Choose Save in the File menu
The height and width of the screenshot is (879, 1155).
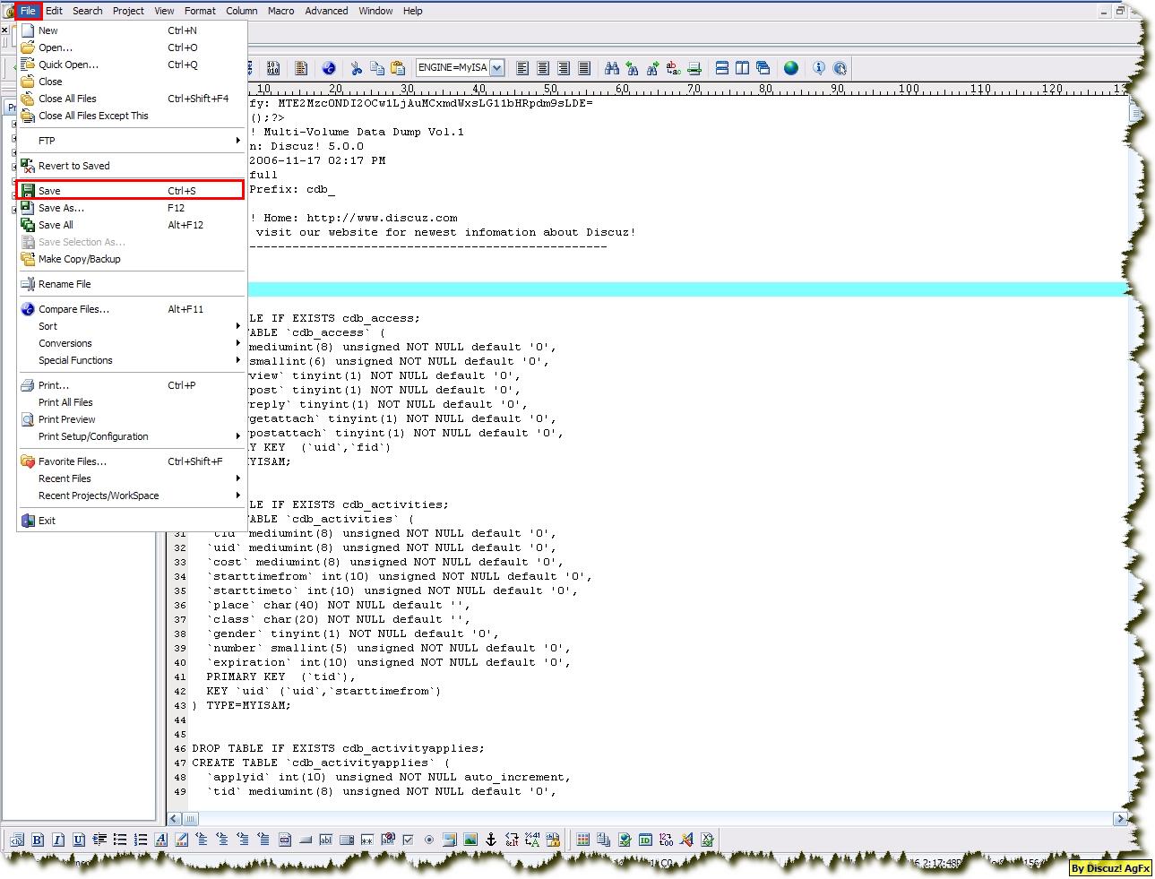coord(131,191)
